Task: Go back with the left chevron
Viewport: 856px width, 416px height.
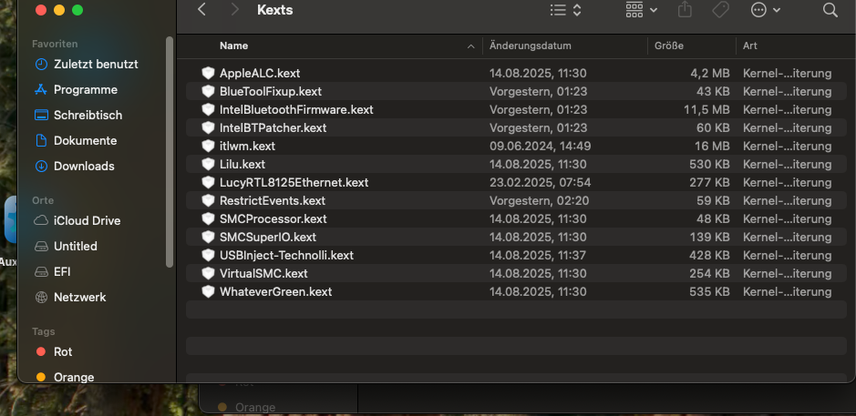Action: (201, 9)
